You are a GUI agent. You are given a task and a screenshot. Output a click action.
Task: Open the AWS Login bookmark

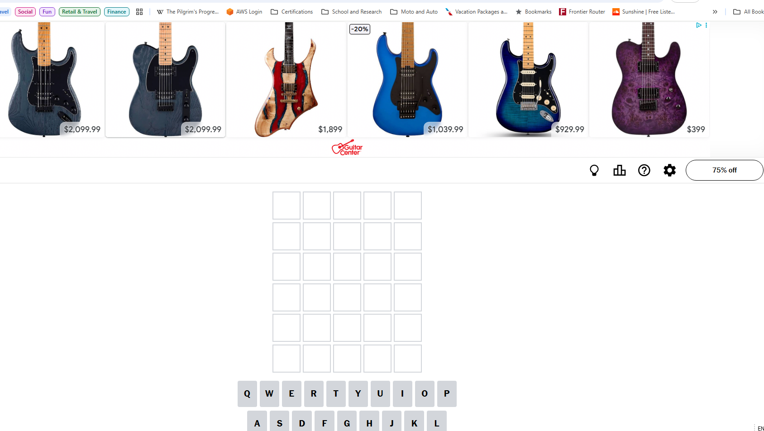pyautogui.click(x=244, y=12)
